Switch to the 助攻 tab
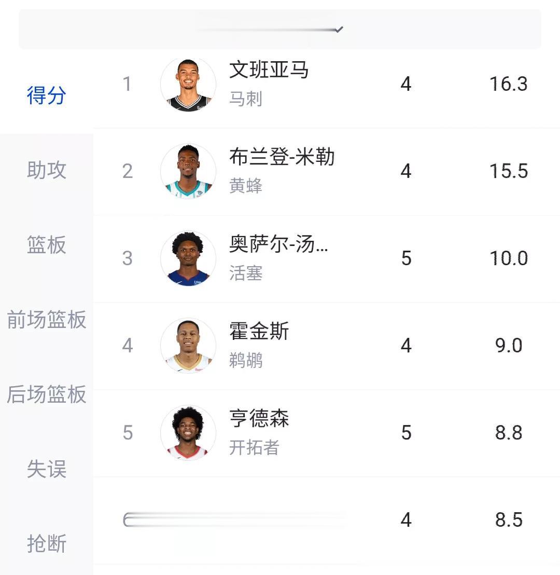The image size is (560, 575). (x=47, y=170)
